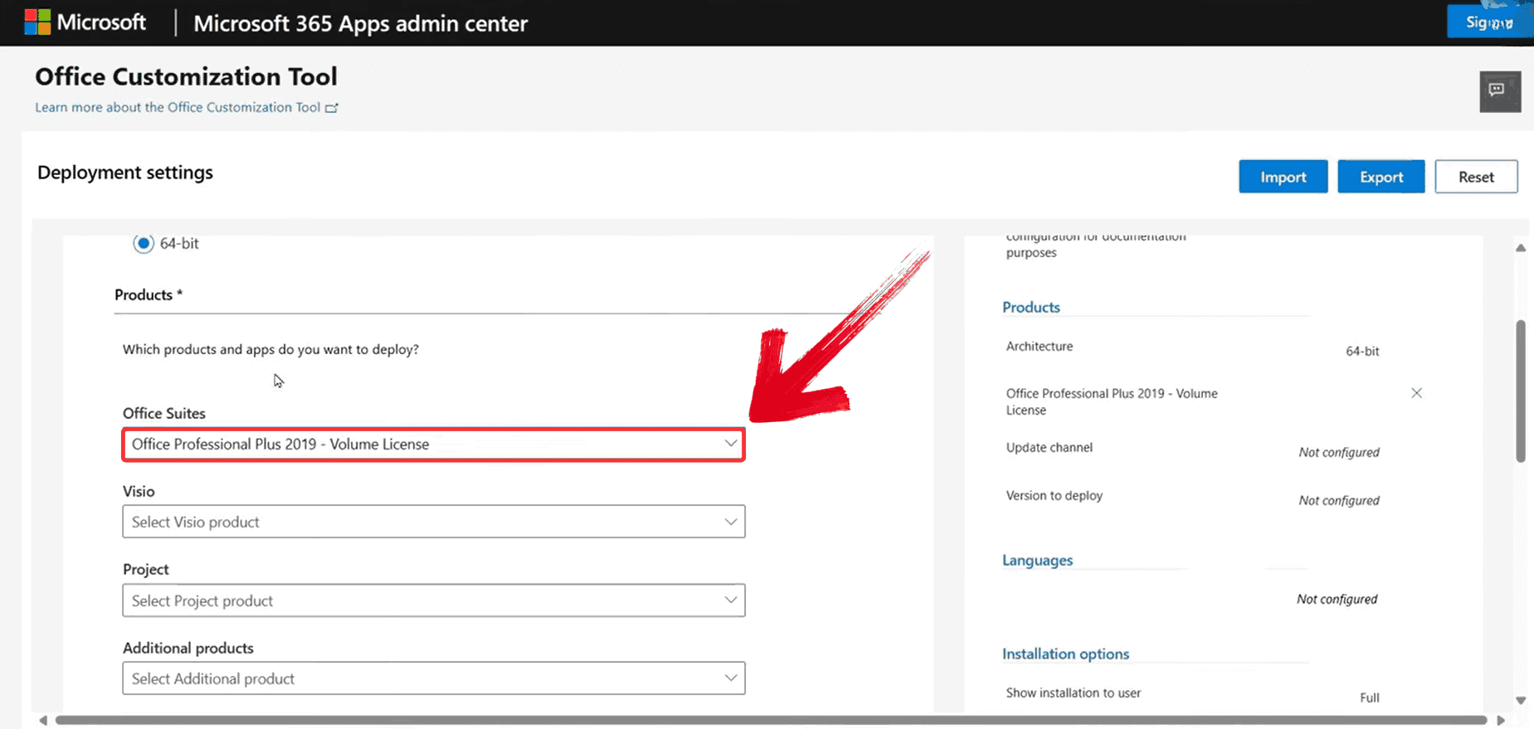Click the horizontal scrollbar at bottom
Screen dimensions: 1534x729
click(x=771, y=720)
